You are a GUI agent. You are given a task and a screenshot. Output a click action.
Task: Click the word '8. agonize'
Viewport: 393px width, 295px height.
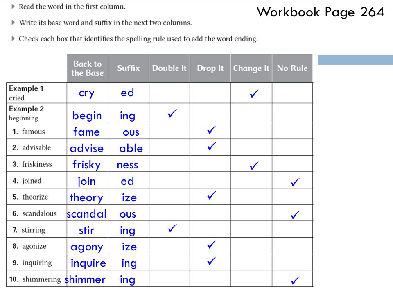29,246
